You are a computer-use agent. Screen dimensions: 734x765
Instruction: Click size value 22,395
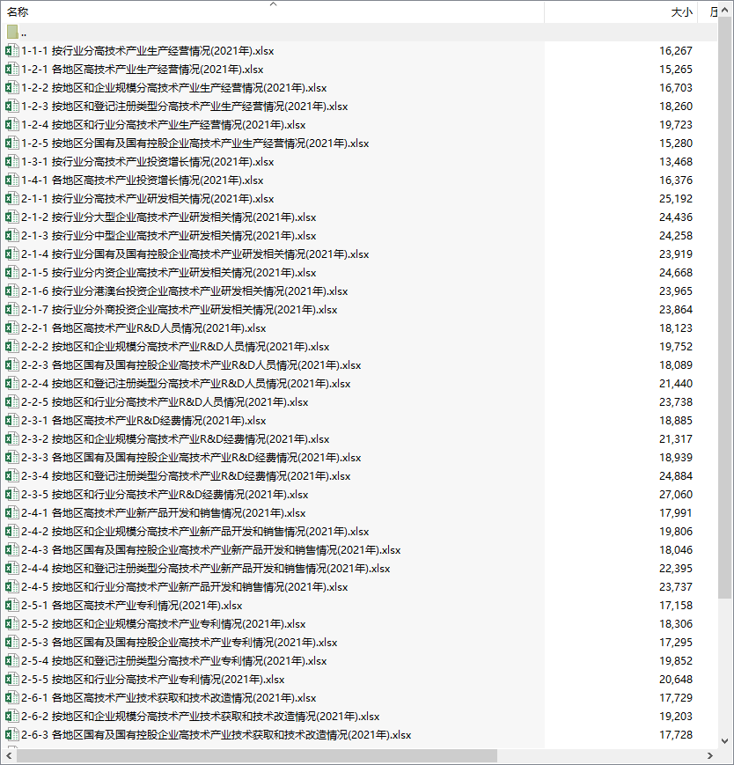(x=676, y=569)
